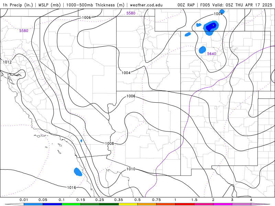The image size is (275, 206).
Task: Select the 1010 isobar label
Action: 131,169
